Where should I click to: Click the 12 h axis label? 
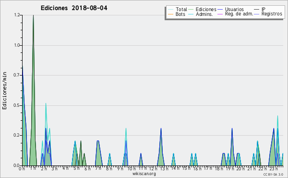point(153,168)
